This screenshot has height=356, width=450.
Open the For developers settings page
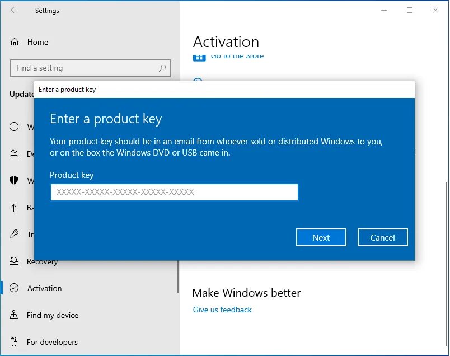pyautogui.click(x=52, y=342)
